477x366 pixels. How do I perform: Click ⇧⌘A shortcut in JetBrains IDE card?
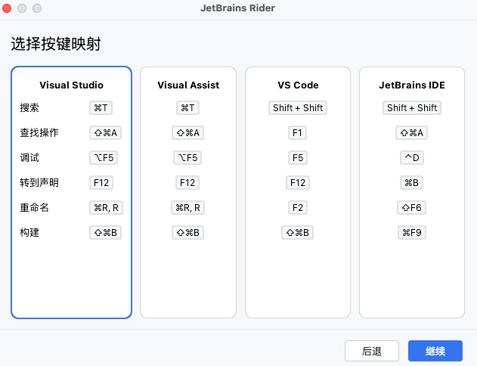[x=411, y=132]
